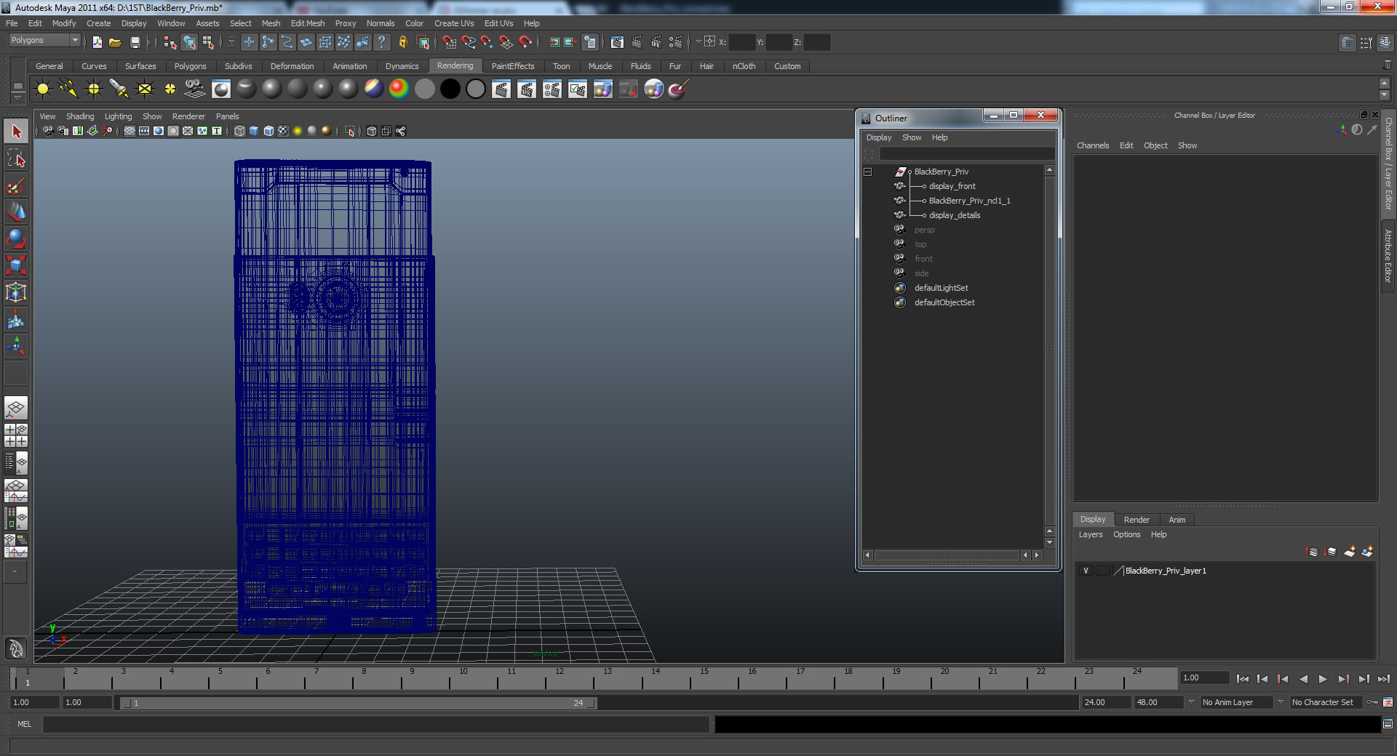Expand the selection mask dropdown in status line

point(231,42)
